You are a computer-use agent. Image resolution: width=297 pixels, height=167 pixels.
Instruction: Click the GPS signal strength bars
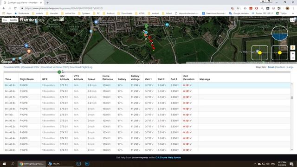coord(62,19)
